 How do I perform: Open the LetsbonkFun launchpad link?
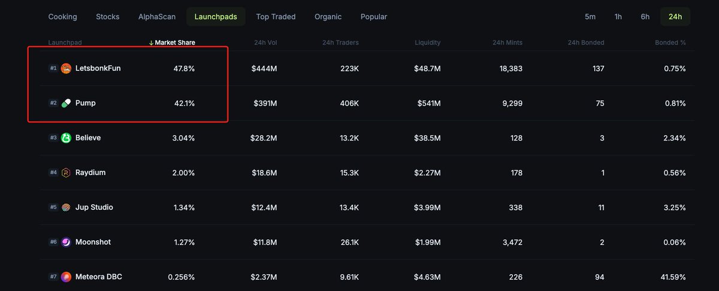coord(98,68)
